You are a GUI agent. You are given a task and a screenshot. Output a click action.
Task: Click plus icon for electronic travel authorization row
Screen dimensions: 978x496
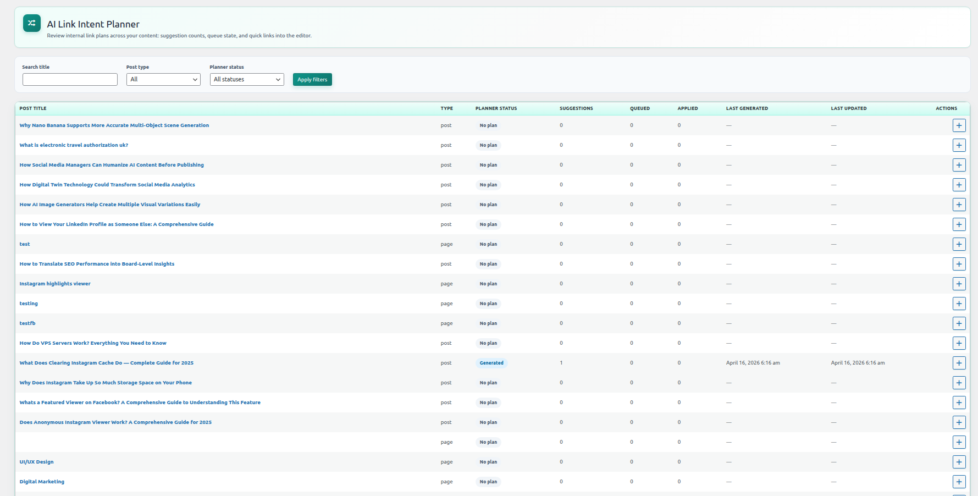pyautogui.click(x=959, y=145)
